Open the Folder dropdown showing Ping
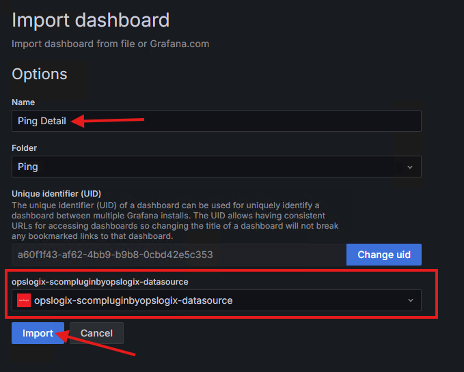This screenshot has width=464, height=372. click(216, 167)
